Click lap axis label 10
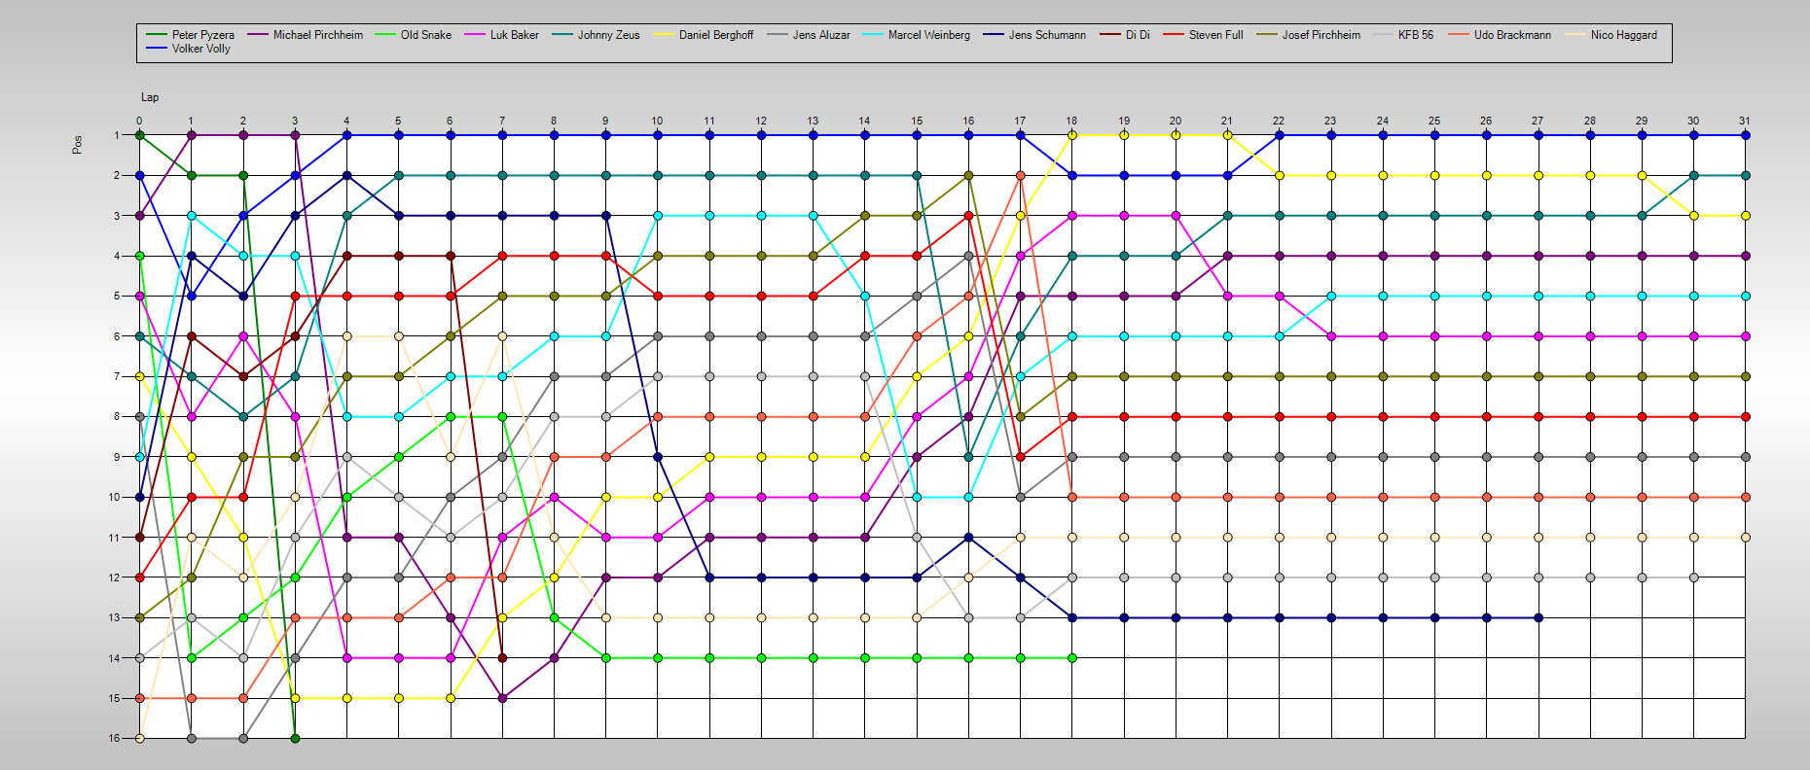The height and width of the screenshot is (770, 1810). pos(657,122)
